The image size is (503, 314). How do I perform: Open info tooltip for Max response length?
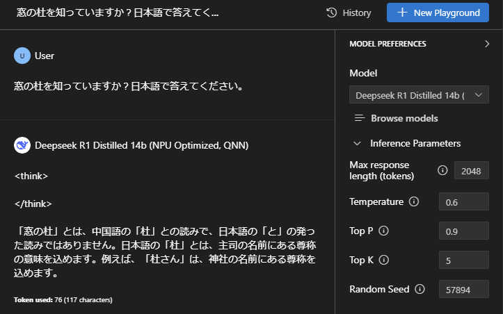pyautogui.click(x=442, y=170)
